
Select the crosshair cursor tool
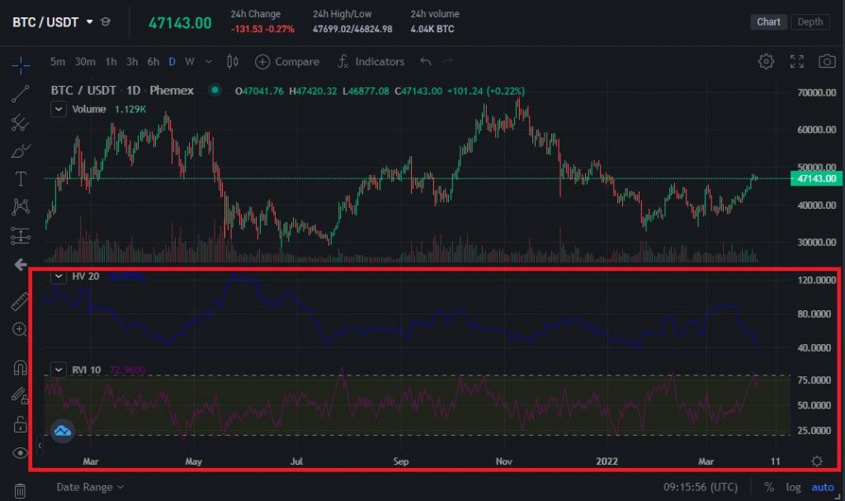(x=20, y=66)
